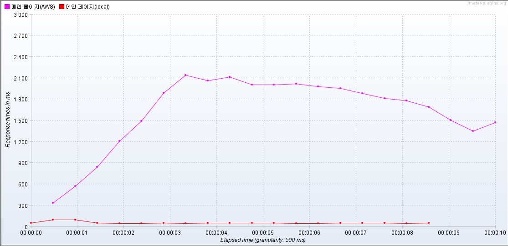Viewport: 508px width, 246px height.
Task: Click the 900 y-axis label
Action: tap(23, 163)
